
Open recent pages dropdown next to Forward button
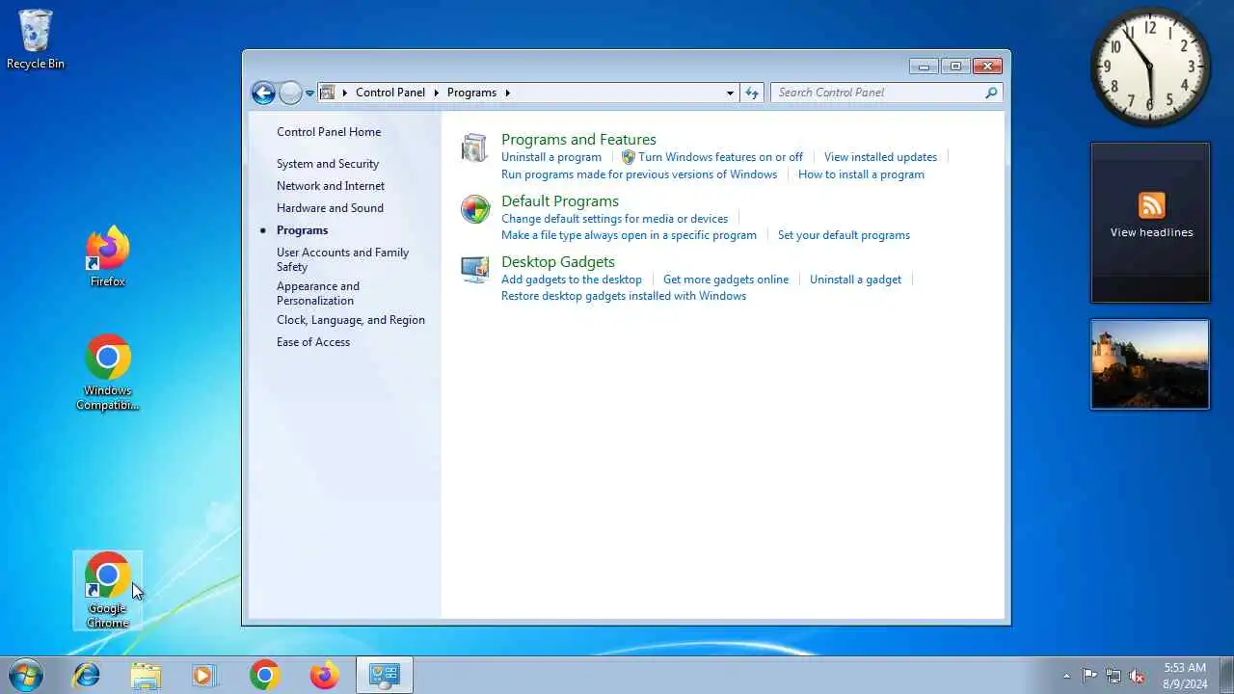point(309,93)
